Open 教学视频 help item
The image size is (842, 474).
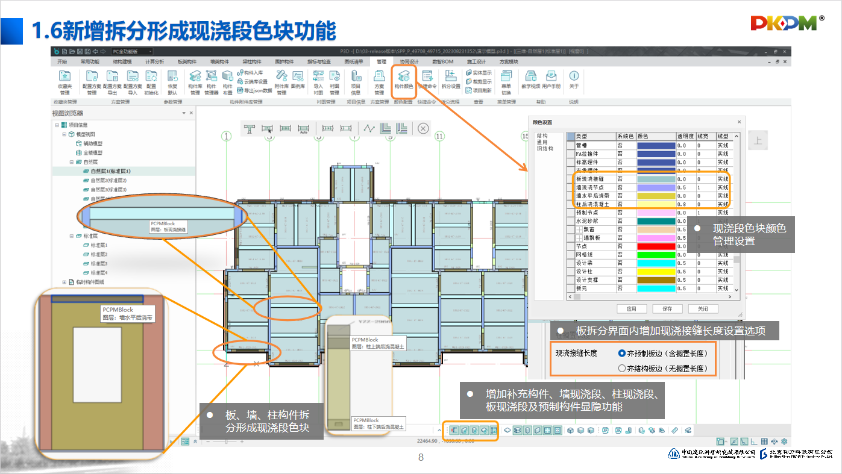[x=531, y=78]
